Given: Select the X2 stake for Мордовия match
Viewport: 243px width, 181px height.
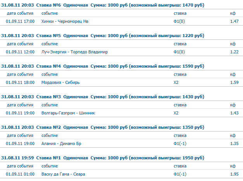Looking at the screenshot, I should [x=176, y=82].
